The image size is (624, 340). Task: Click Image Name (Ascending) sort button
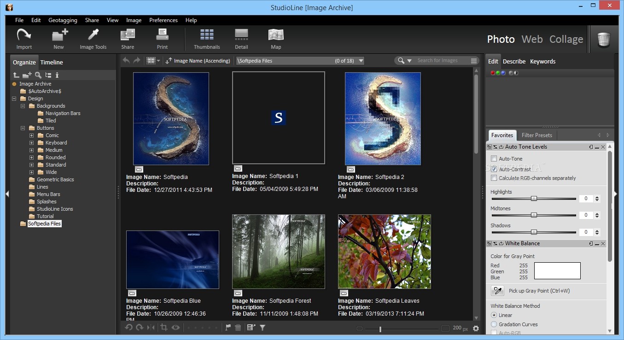tap(198, 61)
